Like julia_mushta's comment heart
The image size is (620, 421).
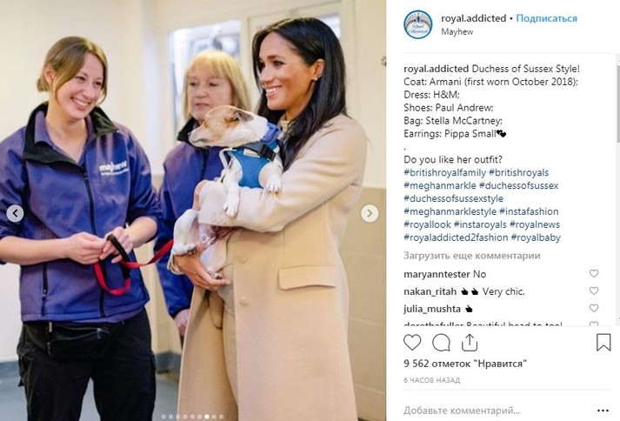(594, 308)
